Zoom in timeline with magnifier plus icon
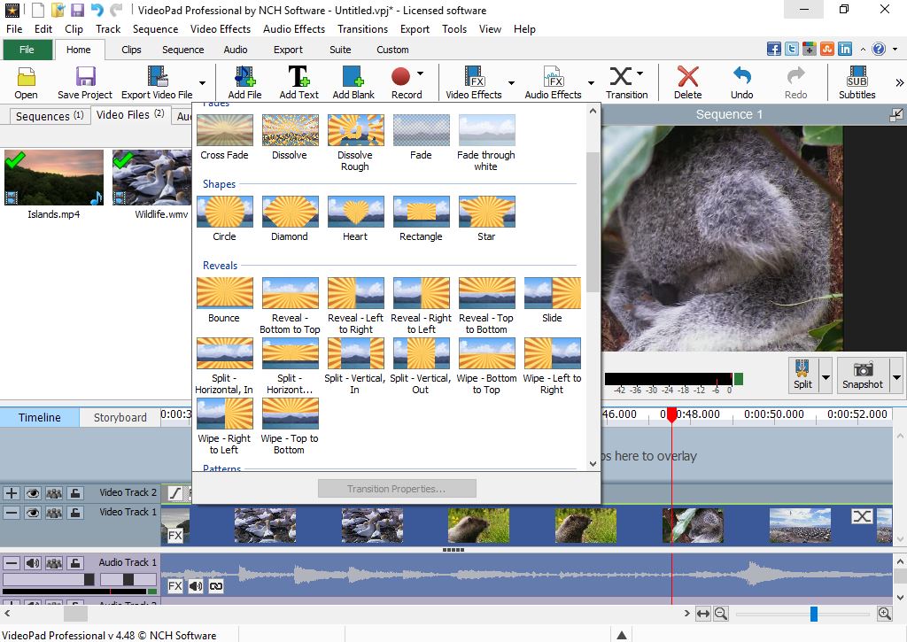Image resolution: width=907 pixels, height=642 pixels. pos(885,614)
